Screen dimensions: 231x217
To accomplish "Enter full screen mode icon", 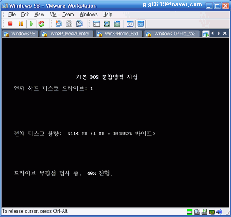I will 107,24.
